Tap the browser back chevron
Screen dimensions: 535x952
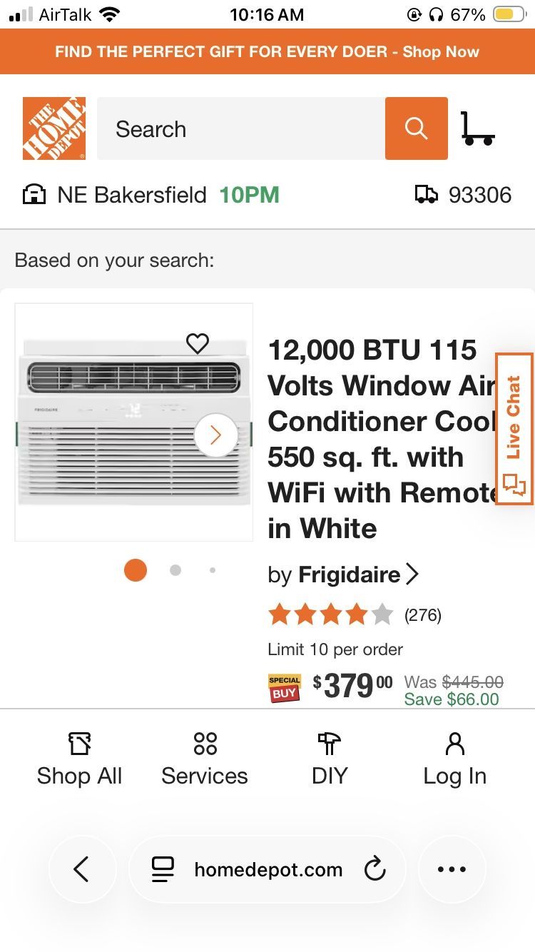click(x=82, y=869)
